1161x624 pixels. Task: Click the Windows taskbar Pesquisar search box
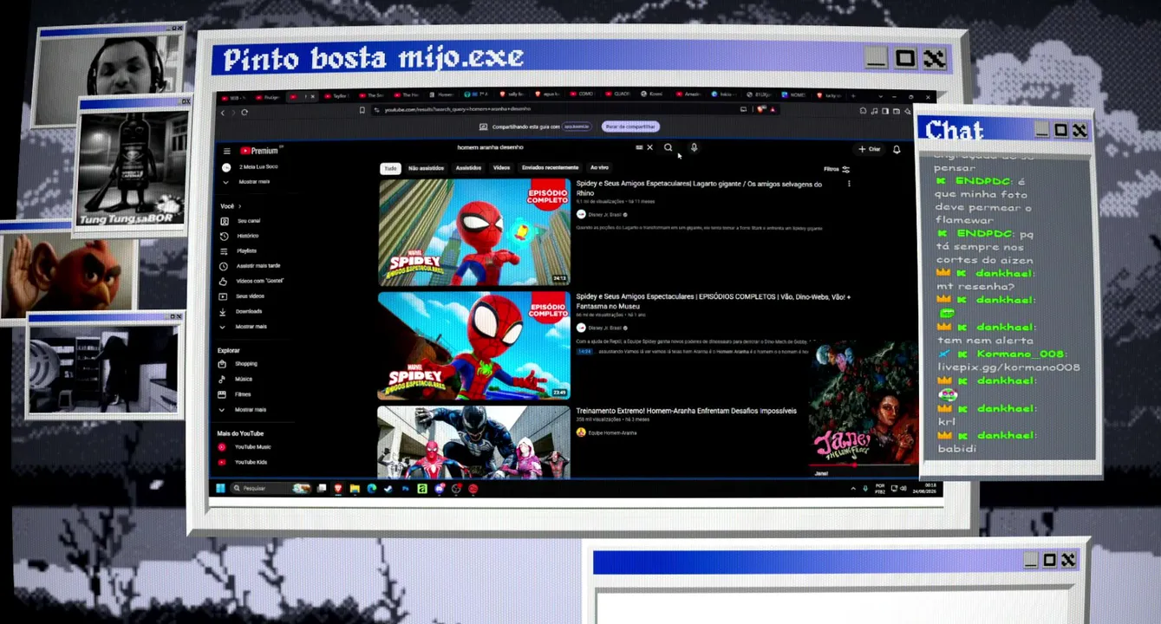click(x=271, y=489)
